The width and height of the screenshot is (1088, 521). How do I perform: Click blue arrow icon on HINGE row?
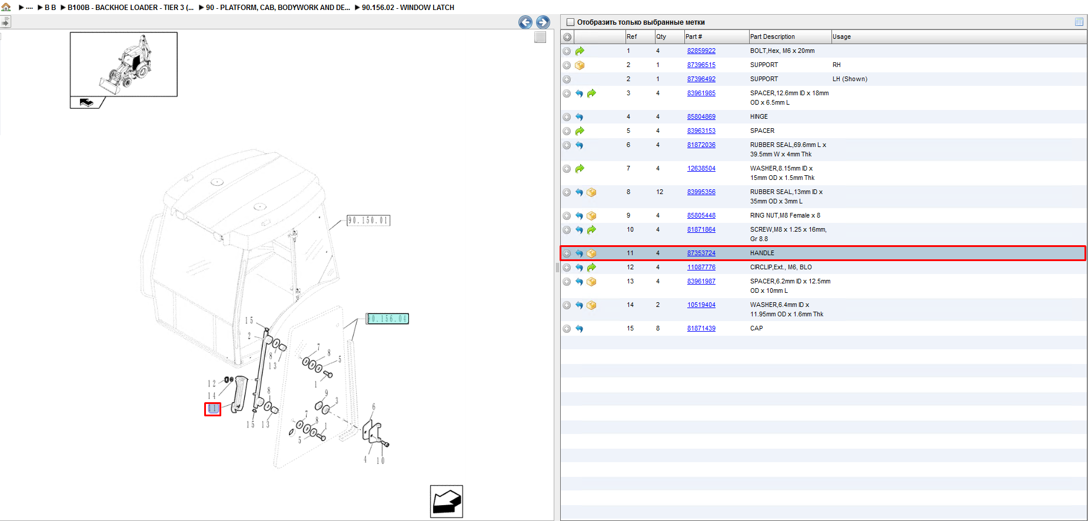(580, 117)
